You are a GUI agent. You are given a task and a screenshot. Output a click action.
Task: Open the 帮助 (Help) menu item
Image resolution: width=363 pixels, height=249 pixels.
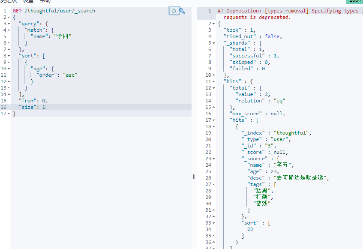45,1
